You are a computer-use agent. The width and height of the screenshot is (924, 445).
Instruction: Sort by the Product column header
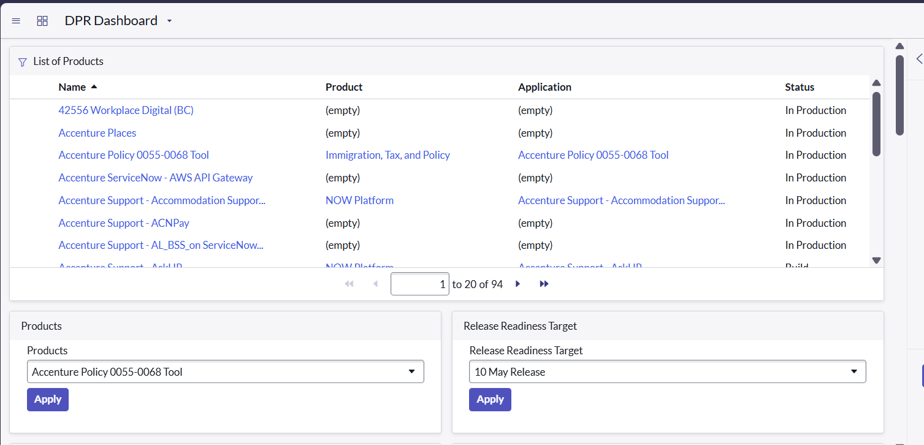(x=344, y=87)
